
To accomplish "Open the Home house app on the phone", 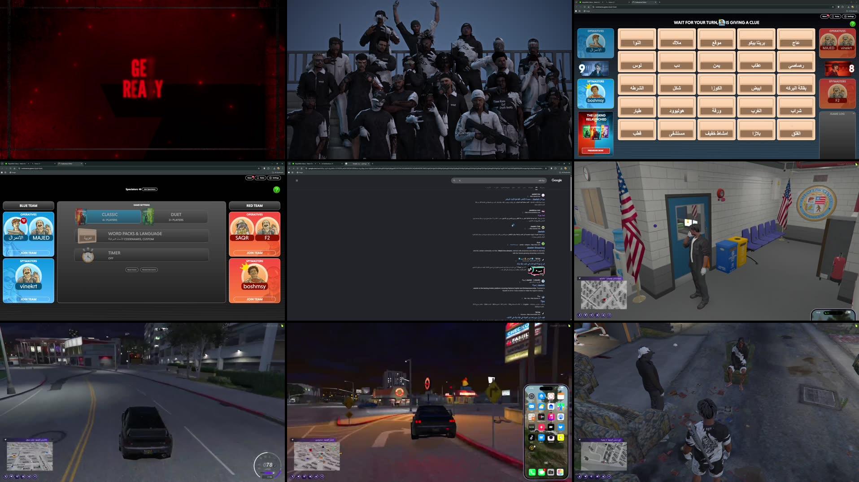I will [551, 407].
